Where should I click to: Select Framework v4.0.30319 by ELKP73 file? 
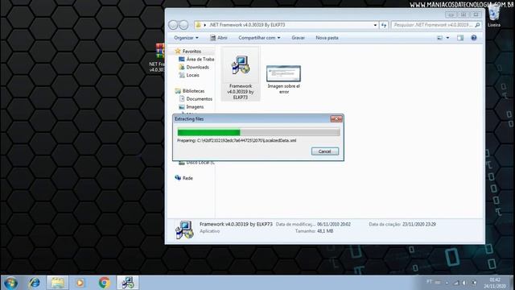[241, 73]
